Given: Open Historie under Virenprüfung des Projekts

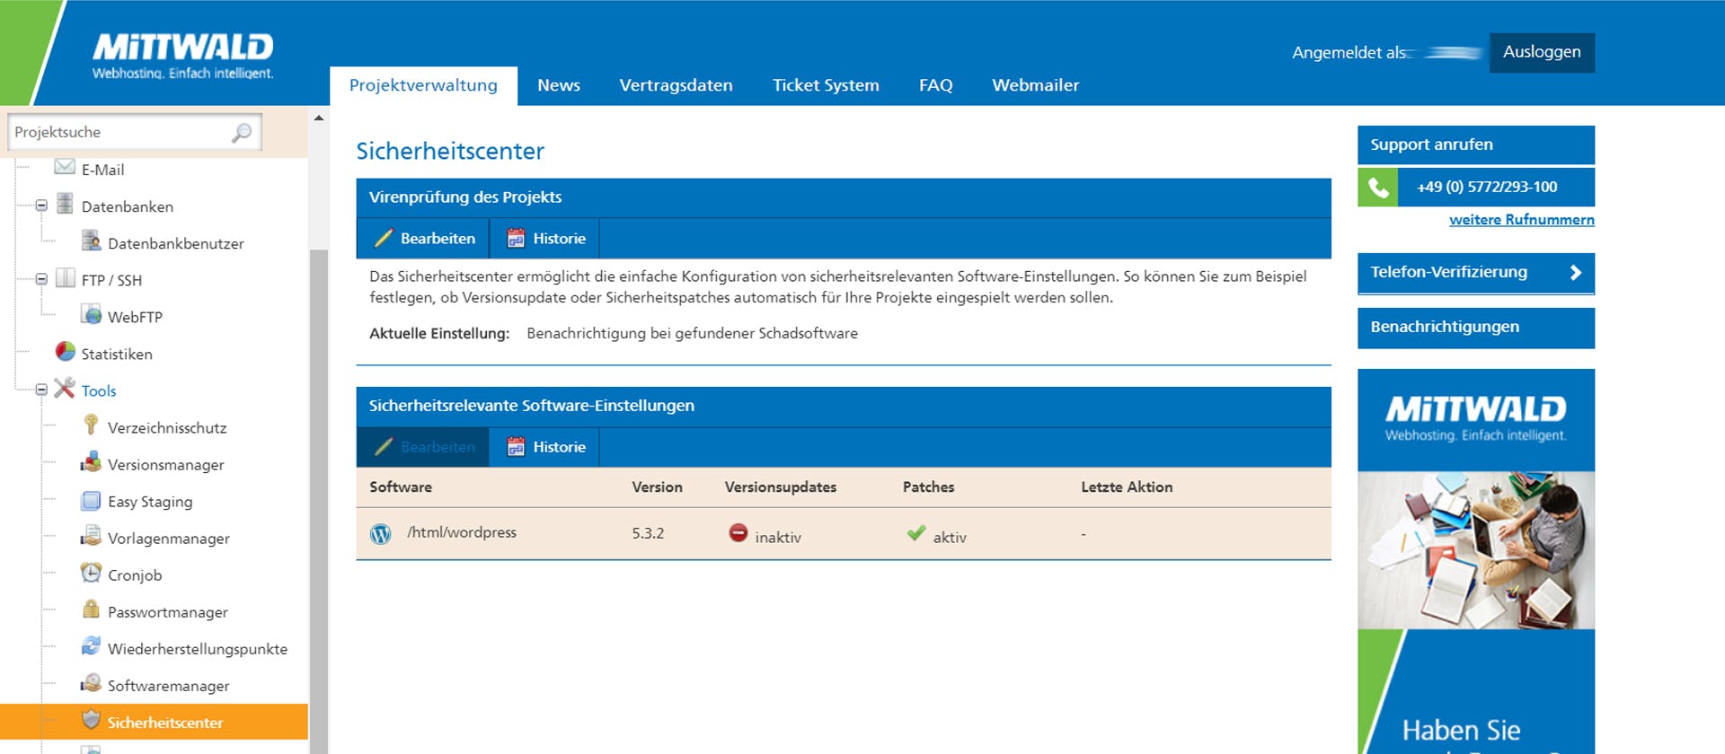Looking at the screenshot, I should coord(545,239).
